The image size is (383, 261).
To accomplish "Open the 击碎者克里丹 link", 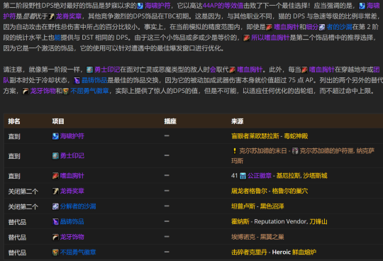I will click(x=249, y=252).
